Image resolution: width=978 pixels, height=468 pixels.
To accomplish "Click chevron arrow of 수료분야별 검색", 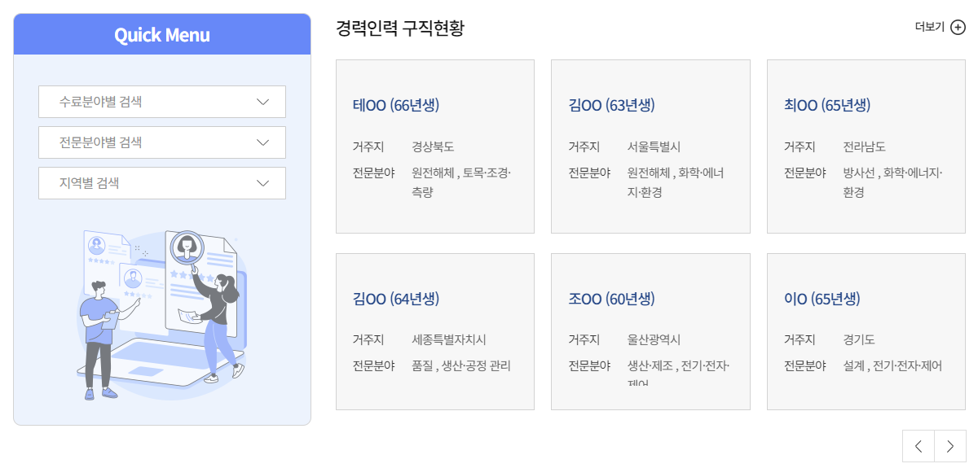I will [x=262, y=102].
